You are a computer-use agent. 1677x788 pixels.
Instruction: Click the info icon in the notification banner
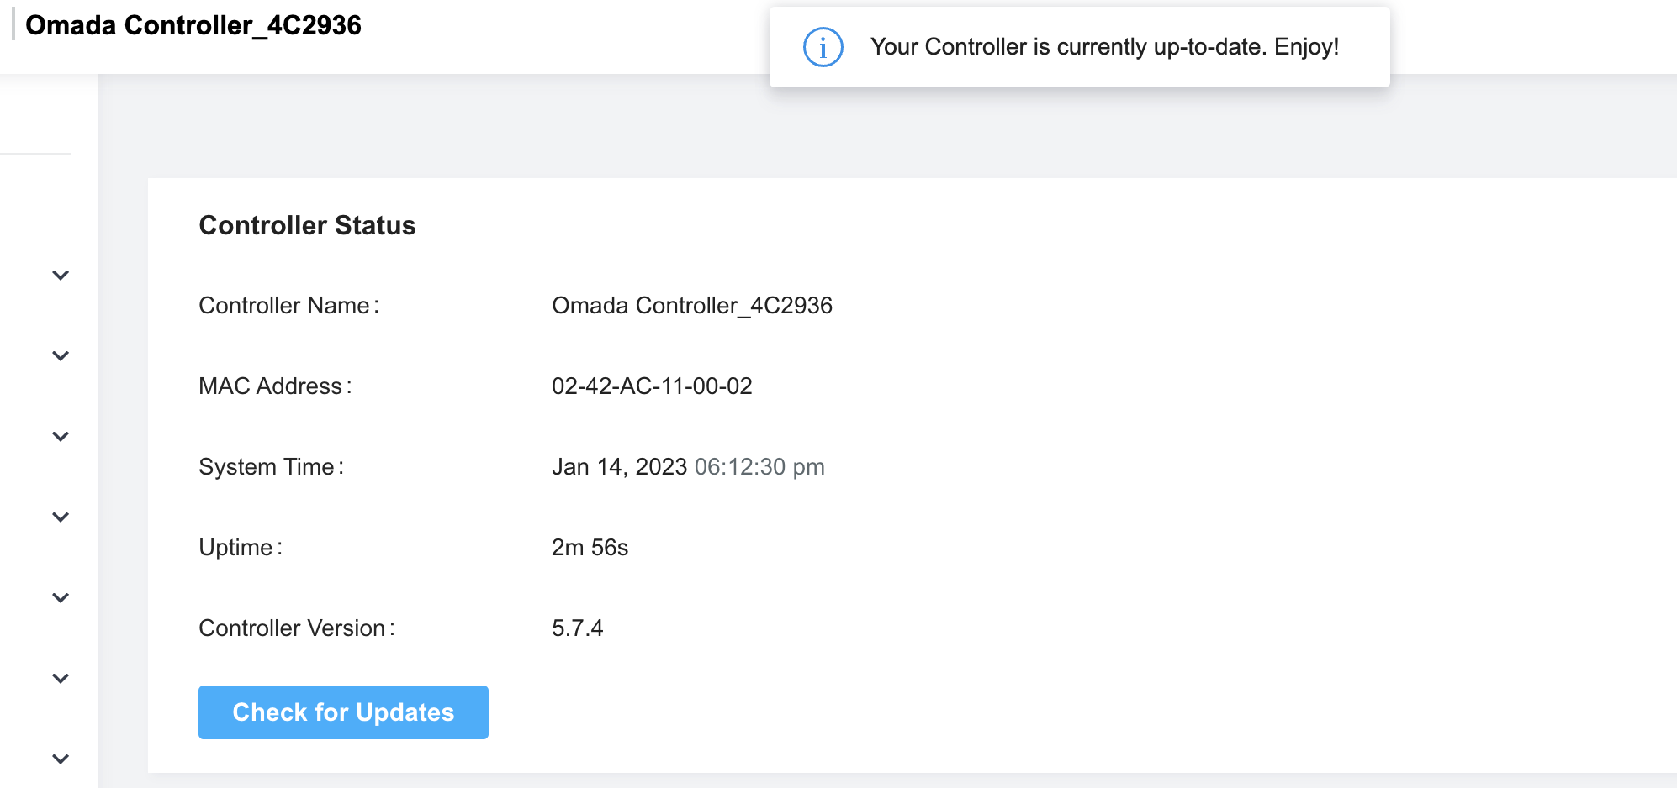point(823,48)
